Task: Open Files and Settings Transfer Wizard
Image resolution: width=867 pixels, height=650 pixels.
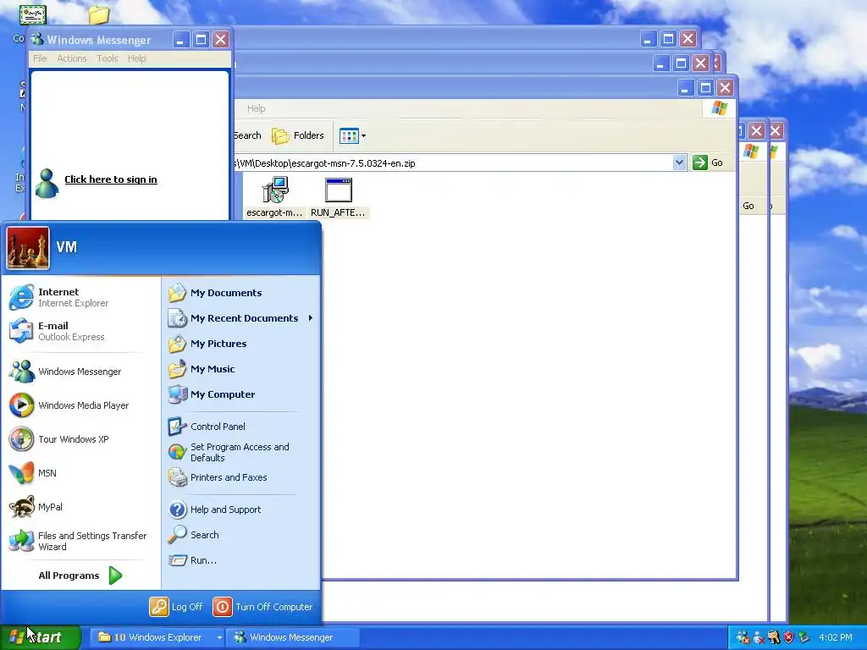Action: coord(81,541)
